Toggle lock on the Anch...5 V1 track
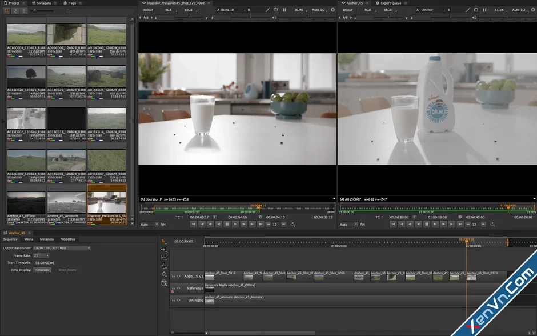The image size is (537, 336). coord(173,276)
